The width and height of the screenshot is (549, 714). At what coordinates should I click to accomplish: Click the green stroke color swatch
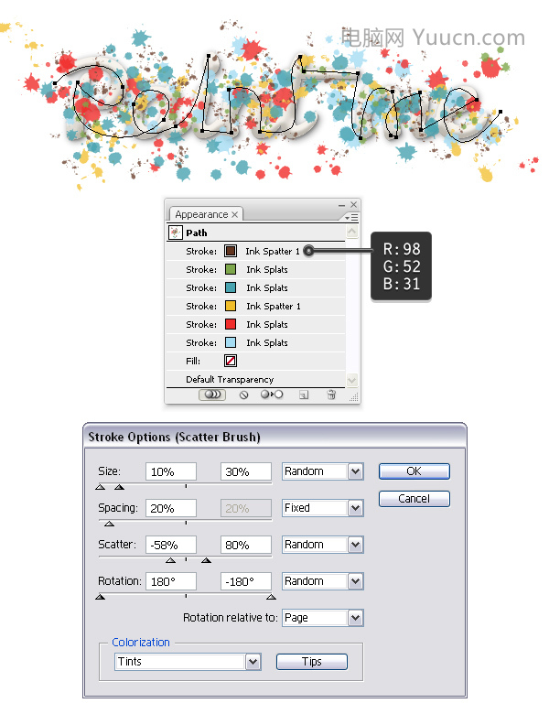(231, 269)
